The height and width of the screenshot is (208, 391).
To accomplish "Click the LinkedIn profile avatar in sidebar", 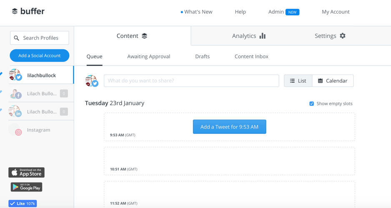I will pyautogui.click(x=15, y=111).
